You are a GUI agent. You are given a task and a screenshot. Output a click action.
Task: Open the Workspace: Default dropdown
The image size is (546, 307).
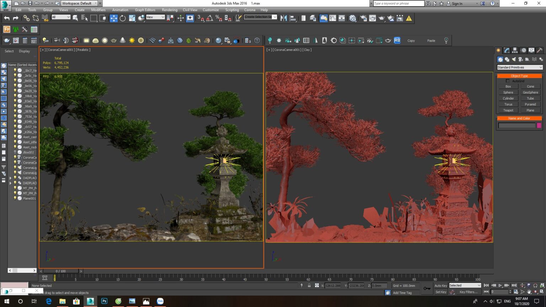point(79,3)
